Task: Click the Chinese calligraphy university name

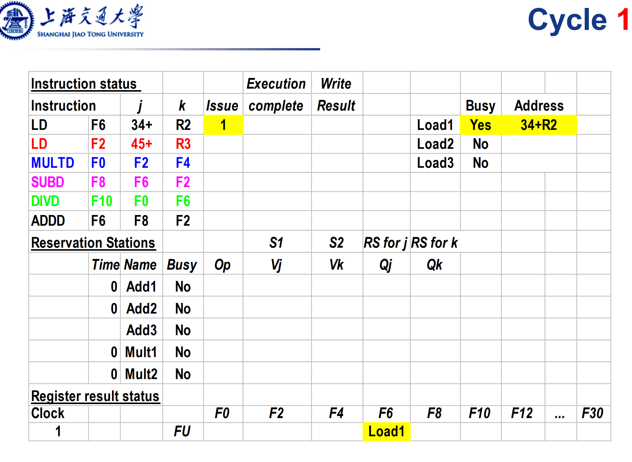Action: pos(92,16)
